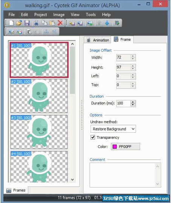171x203 pixels.
Task: Select frame #4 thumbnail
Action: click(39, 167)
